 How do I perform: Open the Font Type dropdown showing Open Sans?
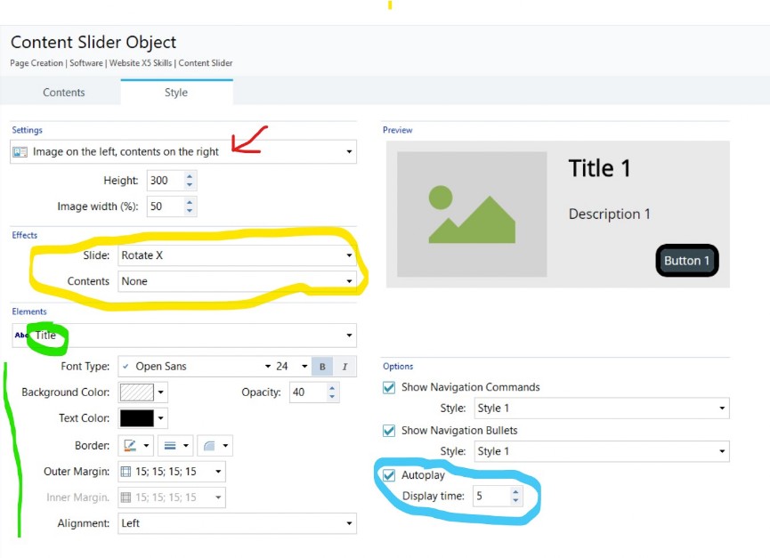click(196, 366)
